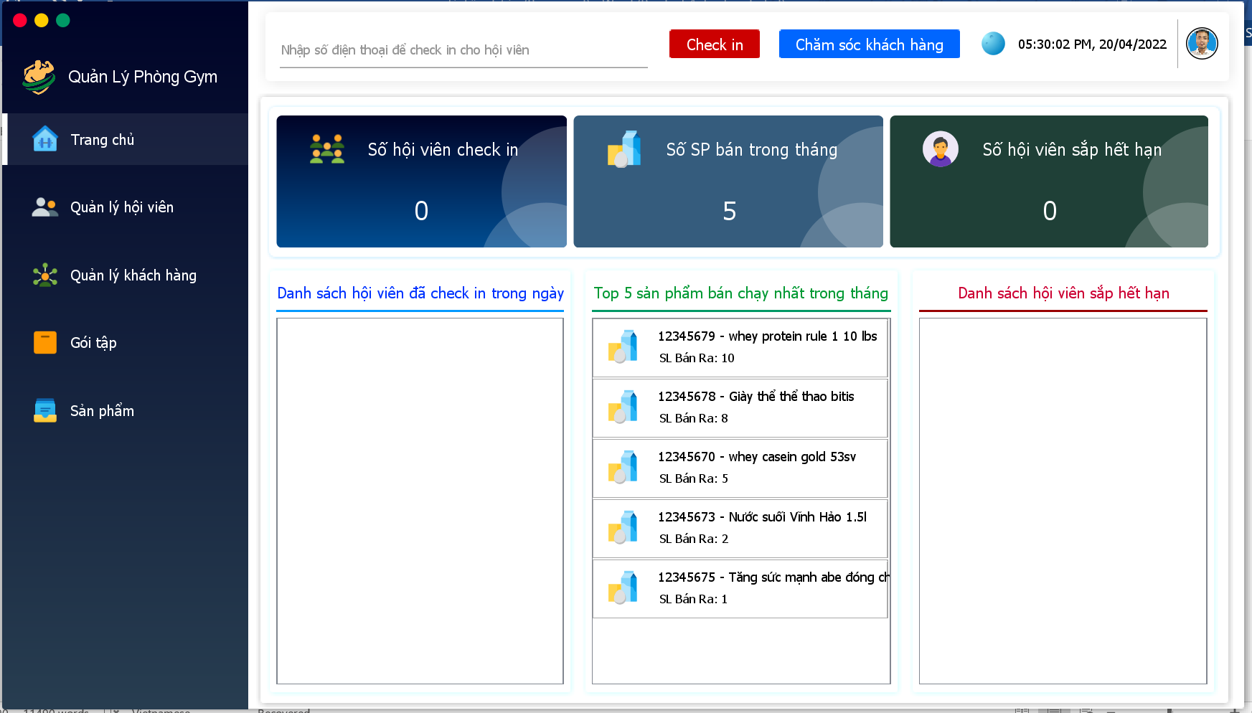Click the blue globe icon beside the clock
Viewport: 1252px width, 713px height.
(x=993, y=44)
